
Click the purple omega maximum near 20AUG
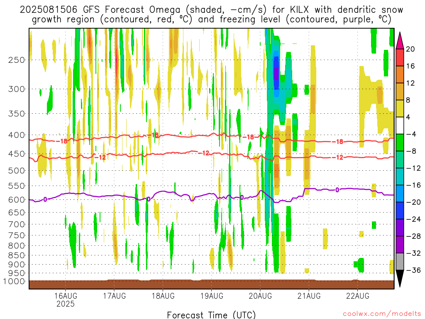coord(276,74)
